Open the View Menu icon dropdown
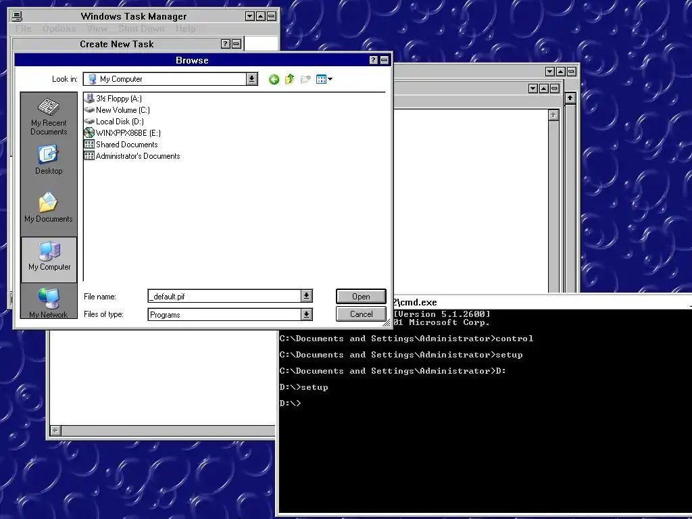The height and width of the screenshot is (519, 692). point(324,80)
